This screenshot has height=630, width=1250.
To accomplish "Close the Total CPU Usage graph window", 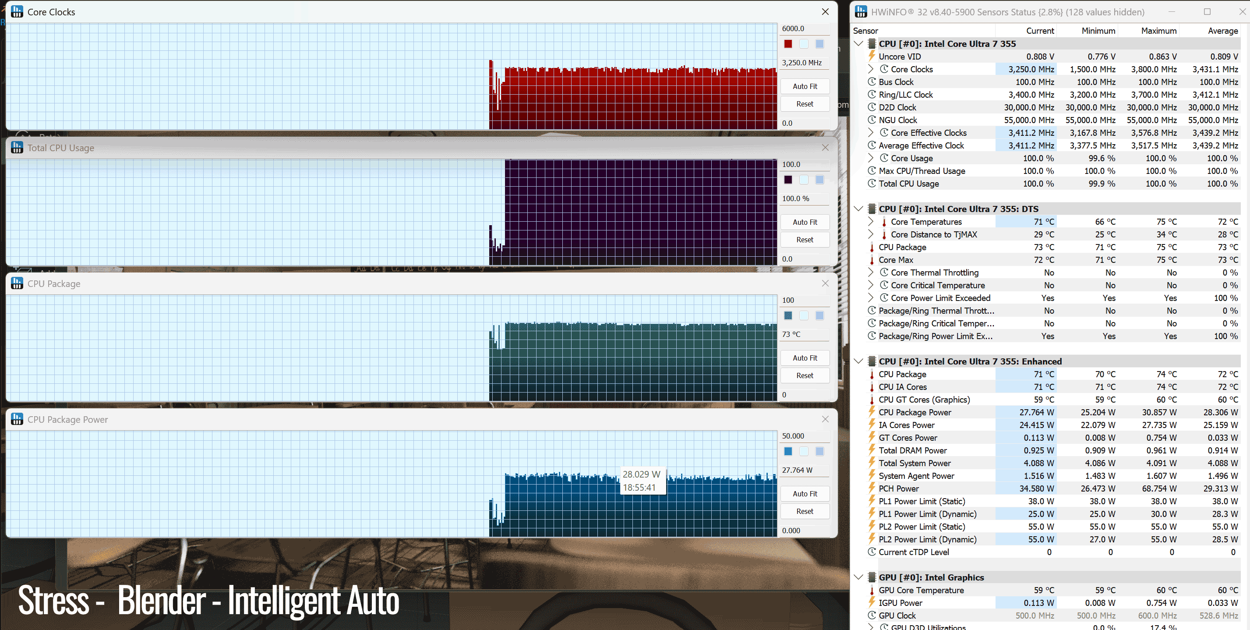I will coord(825,148).
